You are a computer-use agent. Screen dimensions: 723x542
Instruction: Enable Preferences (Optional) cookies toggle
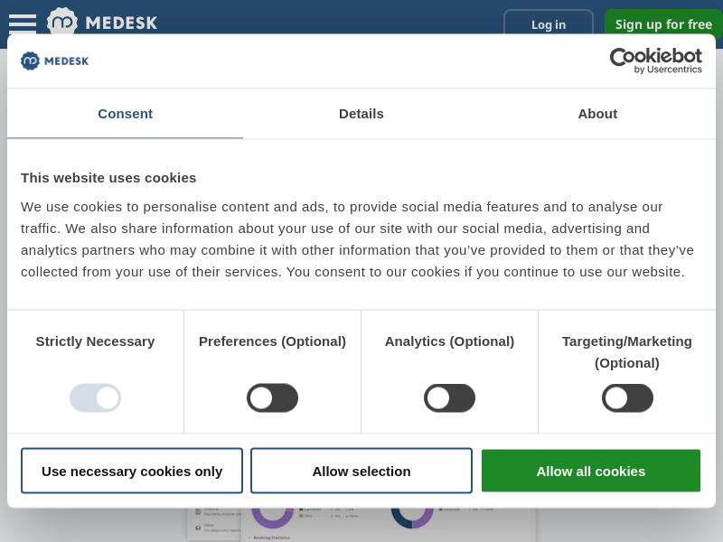point(272,397)
